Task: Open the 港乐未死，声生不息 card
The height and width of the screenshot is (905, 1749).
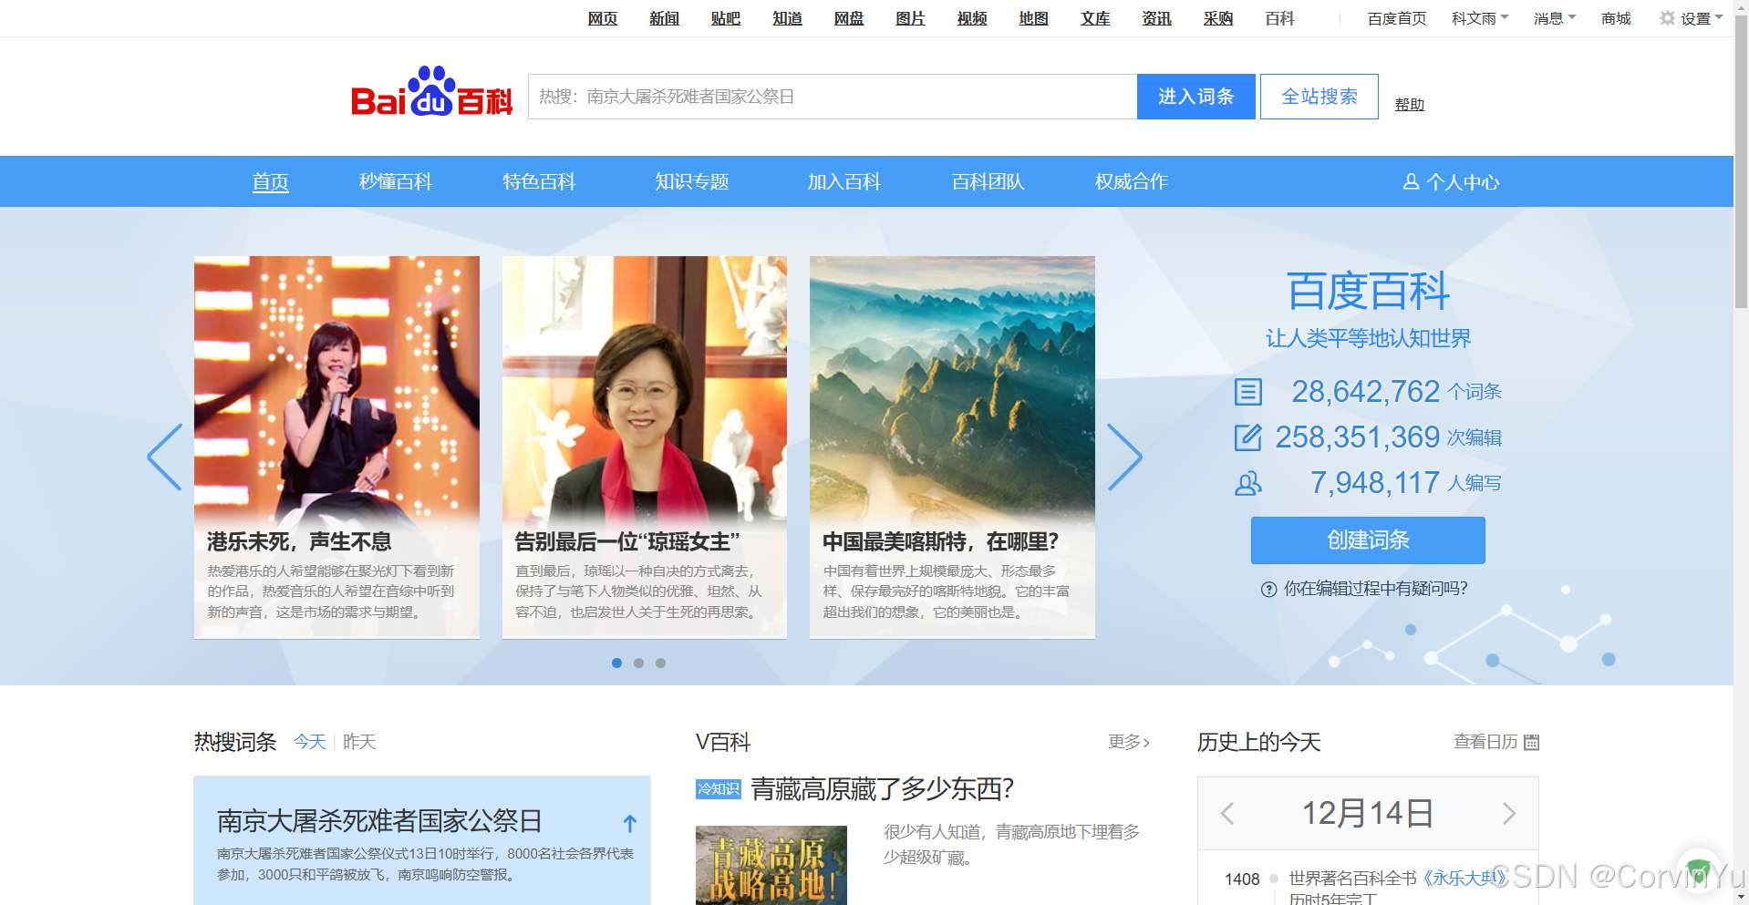Action: point(336,447)
